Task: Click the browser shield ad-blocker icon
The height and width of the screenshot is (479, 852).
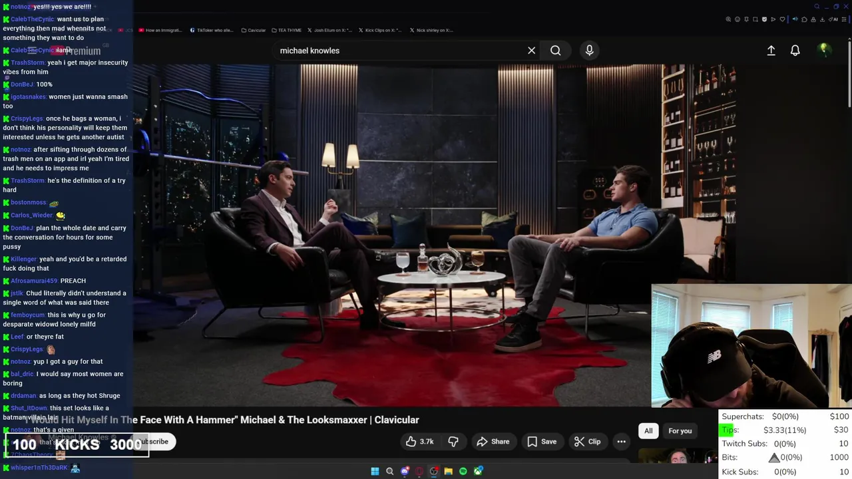Action: (764, 19)
